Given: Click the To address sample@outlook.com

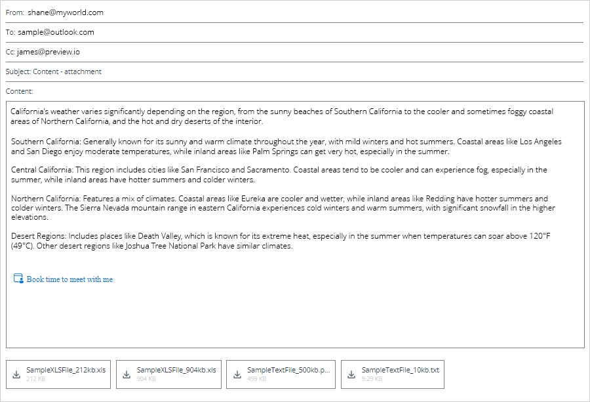Looking at the screenshot, I should click(60, 32).
